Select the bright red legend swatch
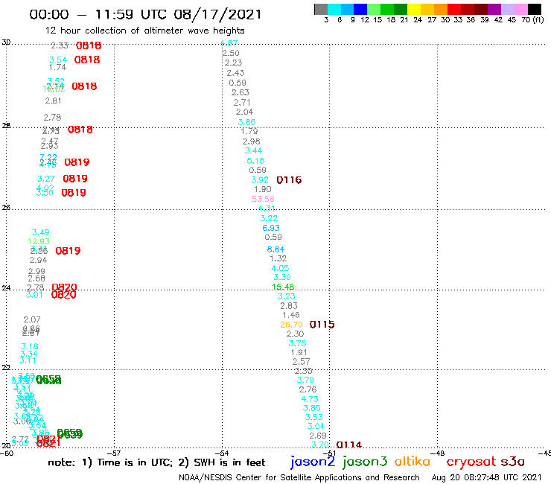 point(454,9)
